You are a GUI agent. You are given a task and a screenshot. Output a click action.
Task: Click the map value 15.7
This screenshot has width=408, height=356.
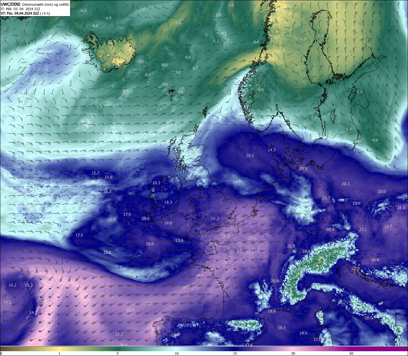pos(95,173)
